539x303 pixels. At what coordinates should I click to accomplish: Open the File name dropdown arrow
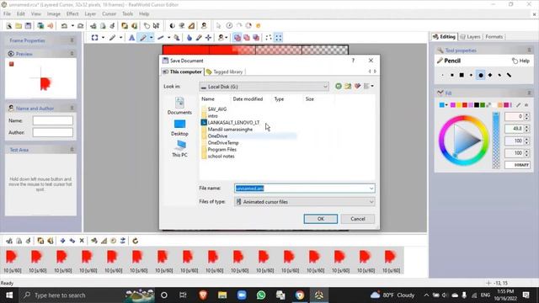371,189
